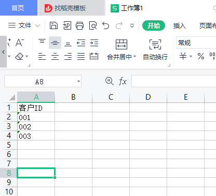Click the eraser clear formatting icon
The image size is (216, 196).
coord(19,56)
